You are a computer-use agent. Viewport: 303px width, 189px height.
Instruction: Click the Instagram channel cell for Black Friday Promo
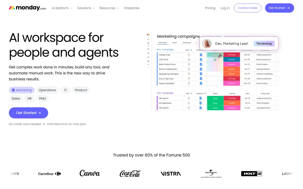231,64
